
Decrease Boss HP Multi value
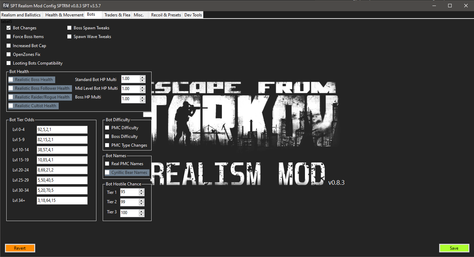click(142, 101)
